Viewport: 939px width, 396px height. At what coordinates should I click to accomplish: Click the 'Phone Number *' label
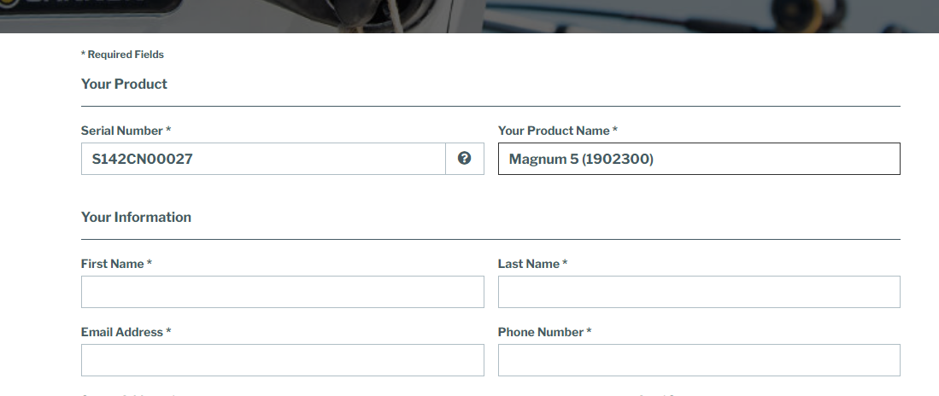tap(544, 332)
